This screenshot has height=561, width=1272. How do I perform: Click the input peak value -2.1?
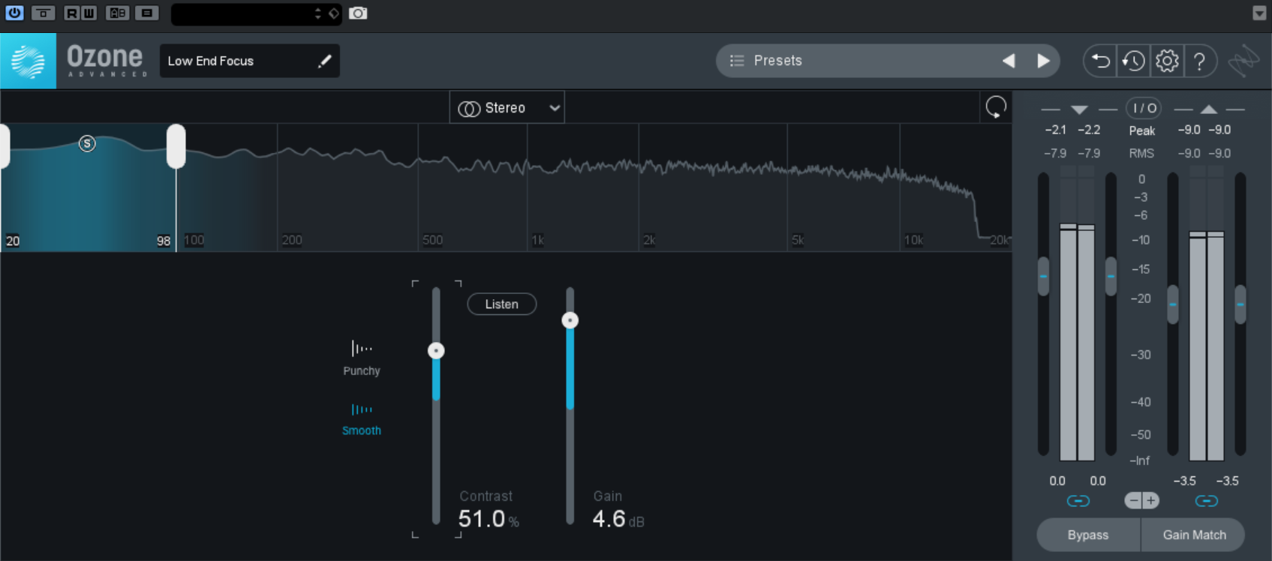(1055, 130)
